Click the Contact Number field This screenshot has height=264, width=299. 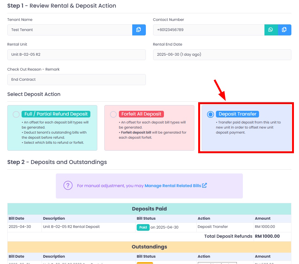[209, 30]
